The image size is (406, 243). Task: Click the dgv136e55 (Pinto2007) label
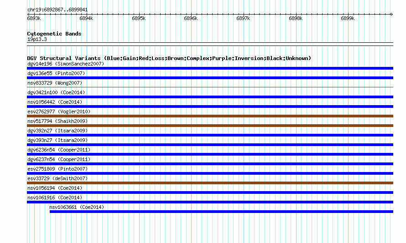click(x=56, y=73)
